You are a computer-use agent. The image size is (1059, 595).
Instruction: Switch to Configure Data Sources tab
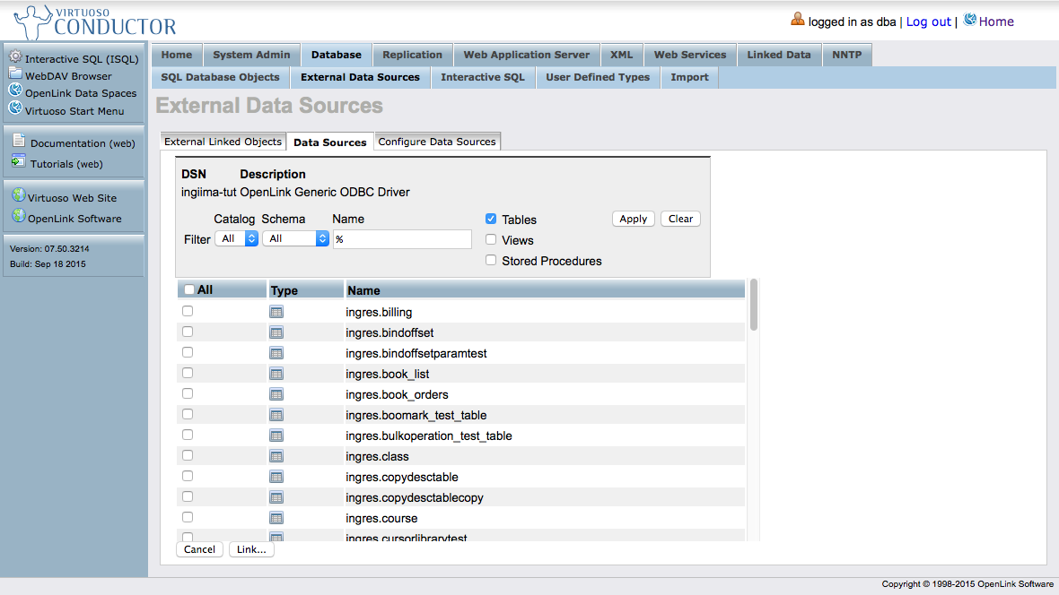pos(437,142)
